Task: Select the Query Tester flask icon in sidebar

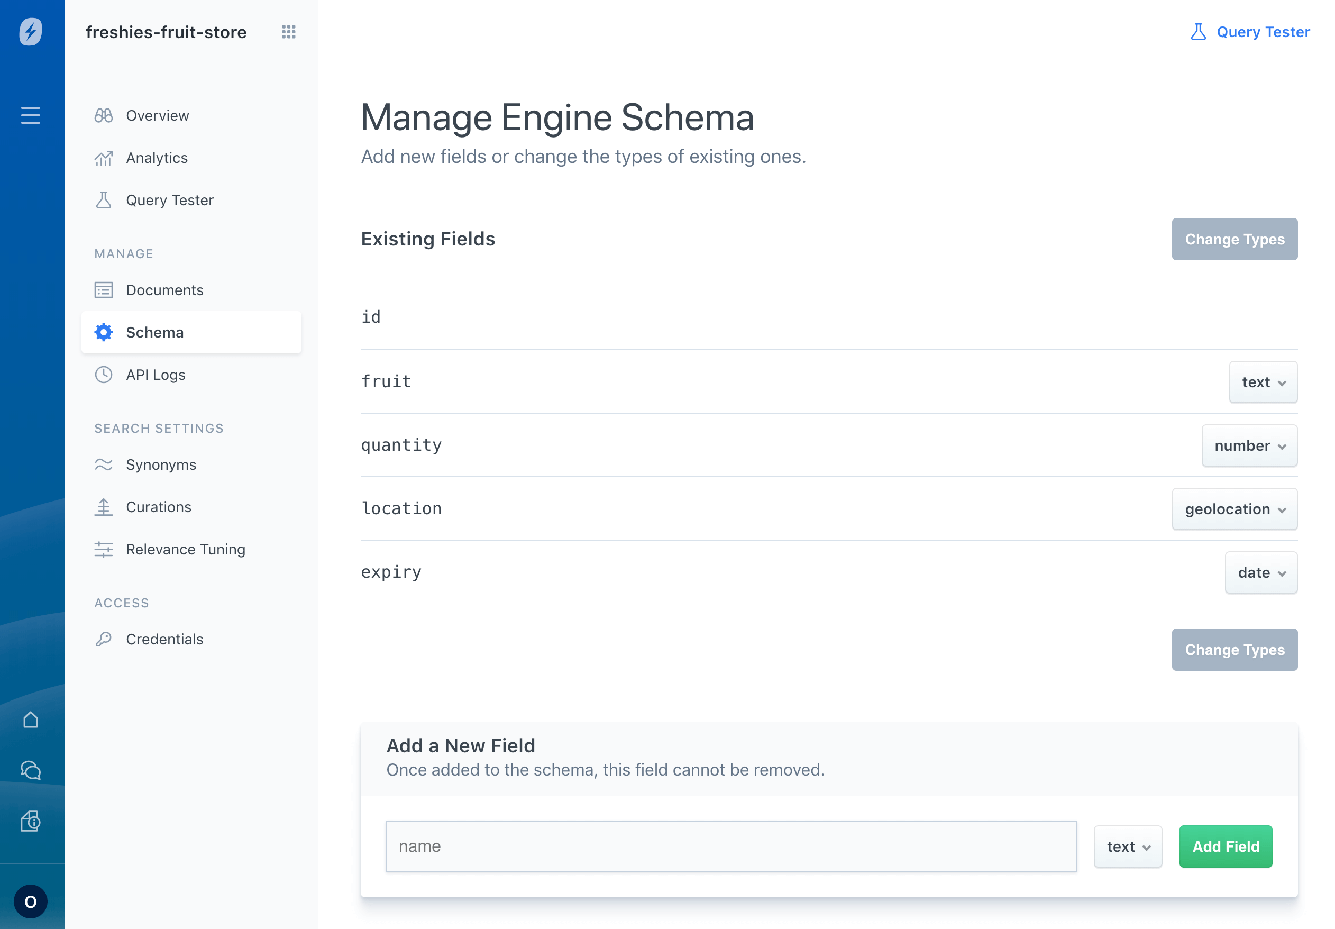Action: pyautogui.click(x=104, y=199)
